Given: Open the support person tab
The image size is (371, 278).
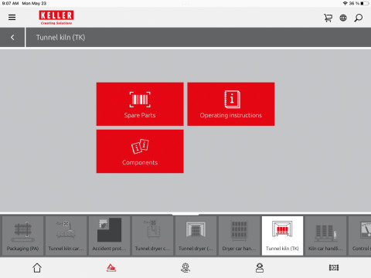Looking at the screenshot, I should (260, 268).
